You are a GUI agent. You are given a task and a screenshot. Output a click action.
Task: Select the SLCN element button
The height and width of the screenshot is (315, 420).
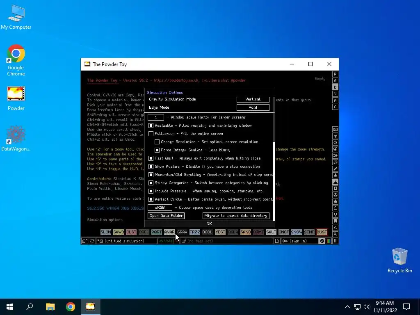tap(106, 232)
